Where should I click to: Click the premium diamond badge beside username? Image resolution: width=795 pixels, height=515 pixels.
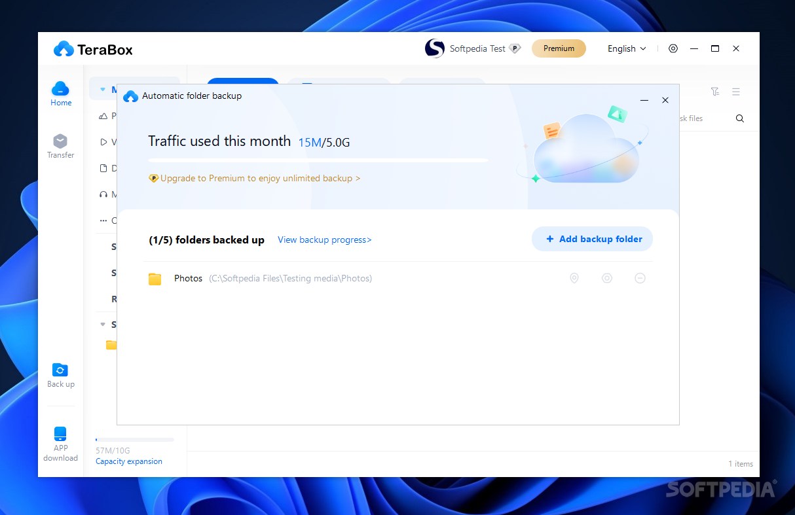(x=515, y=48)
